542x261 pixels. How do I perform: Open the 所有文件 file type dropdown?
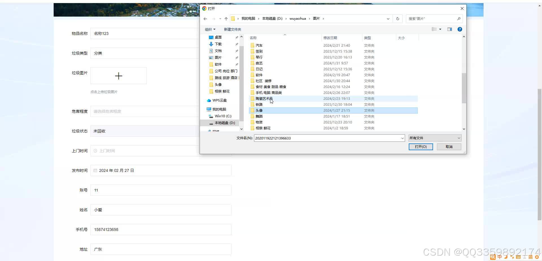coord(435,138)
